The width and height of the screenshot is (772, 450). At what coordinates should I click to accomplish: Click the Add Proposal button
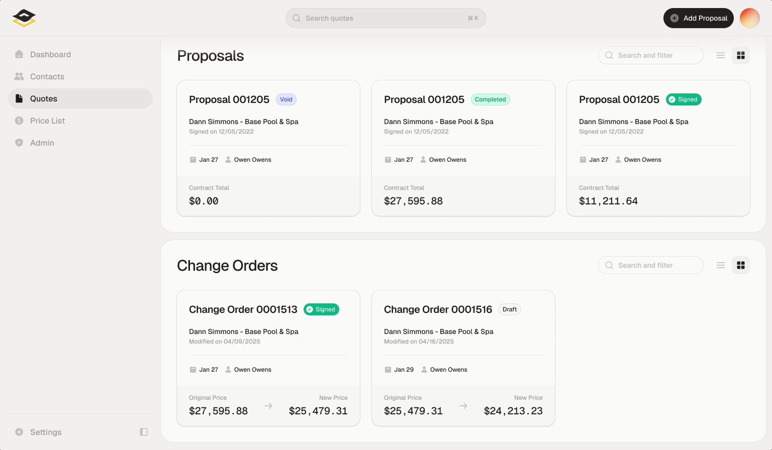[699, 18]
